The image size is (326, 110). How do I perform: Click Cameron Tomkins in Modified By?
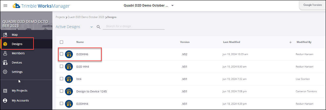(x=307, y=91)
